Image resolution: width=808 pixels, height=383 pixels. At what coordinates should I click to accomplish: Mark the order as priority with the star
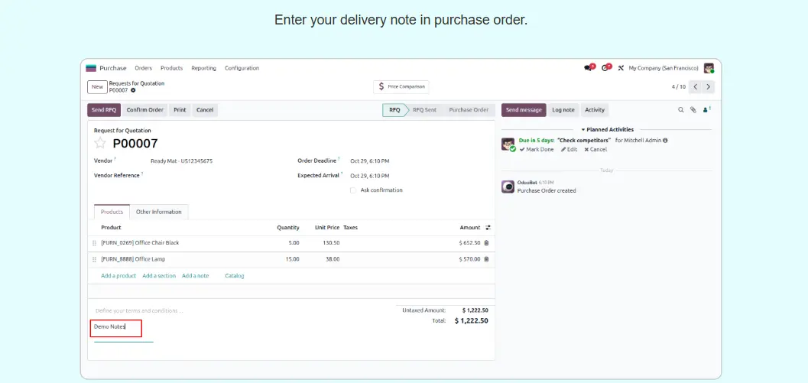tap(100, 144)
